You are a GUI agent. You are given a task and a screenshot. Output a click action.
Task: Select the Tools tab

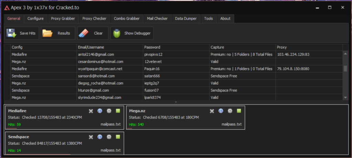point(209,19)
